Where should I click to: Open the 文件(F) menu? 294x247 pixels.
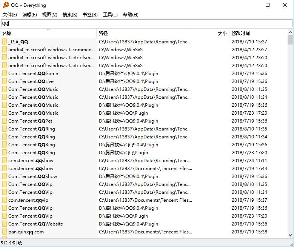[x=9, y=15]
